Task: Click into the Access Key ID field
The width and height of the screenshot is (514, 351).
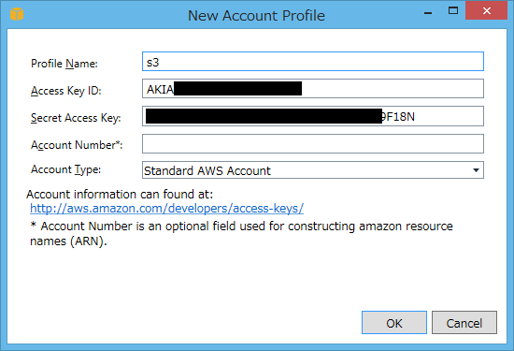Action: pos(313,89)
